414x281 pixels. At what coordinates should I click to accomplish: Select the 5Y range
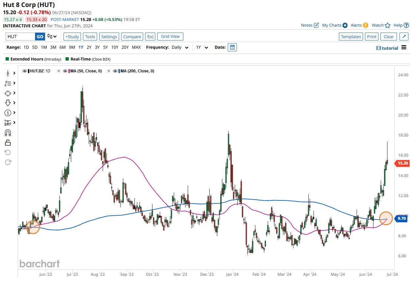tap(105, 47)
